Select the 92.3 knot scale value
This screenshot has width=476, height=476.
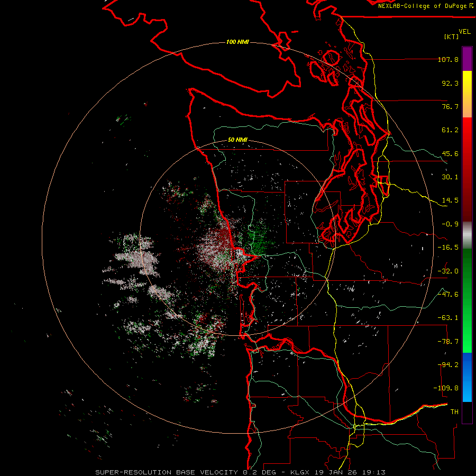(x=450, y=83)
